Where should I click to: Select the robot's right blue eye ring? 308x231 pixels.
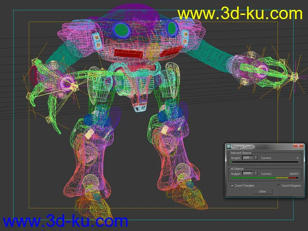pos(171,29)
